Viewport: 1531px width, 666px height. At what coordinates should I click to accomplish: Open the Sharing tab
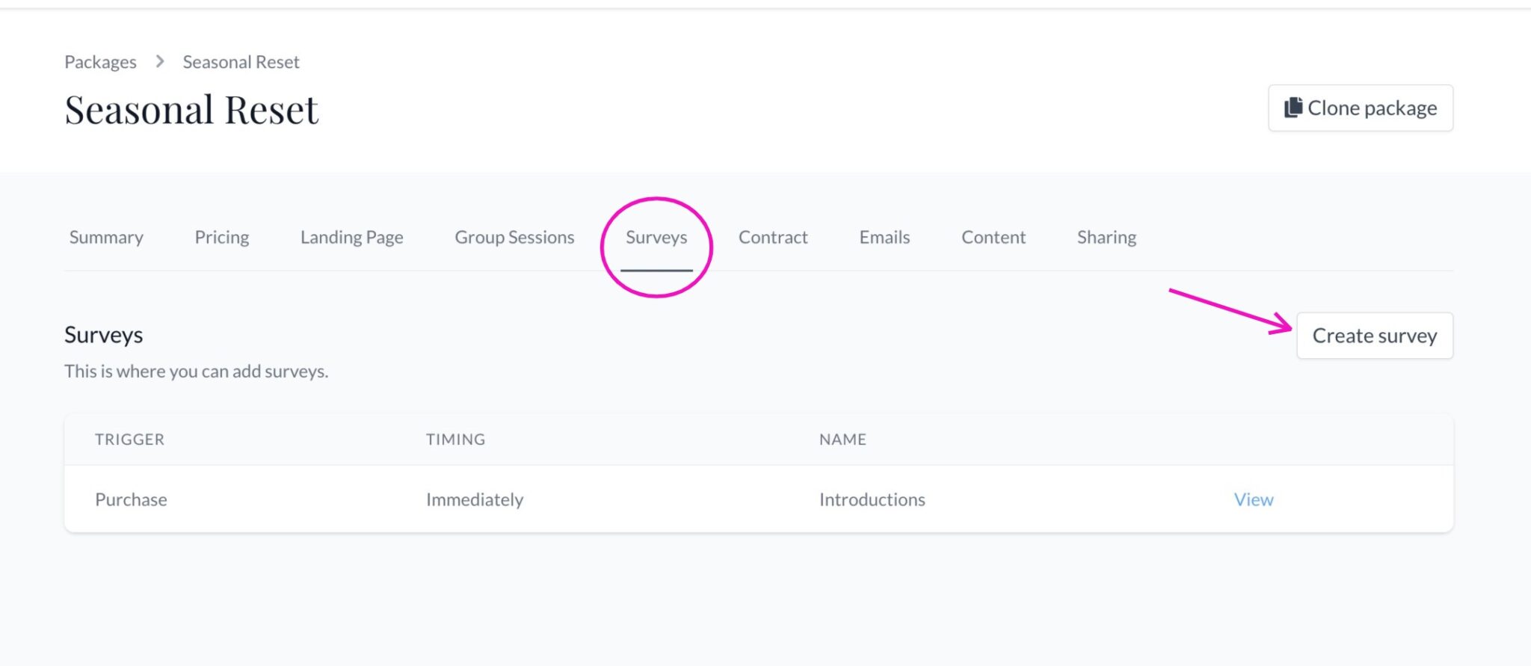(1106, 238)
